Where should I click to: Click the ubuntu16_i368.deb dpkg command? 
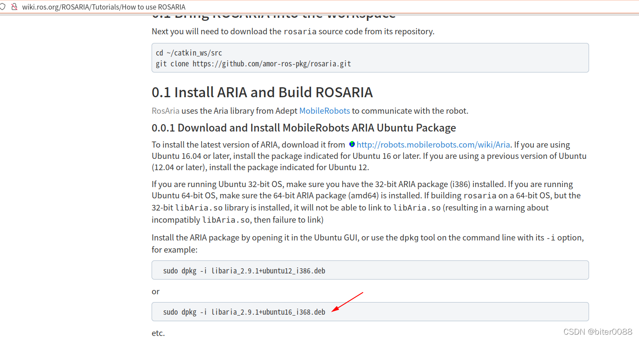pyautogui.click(x=244, y=312)
